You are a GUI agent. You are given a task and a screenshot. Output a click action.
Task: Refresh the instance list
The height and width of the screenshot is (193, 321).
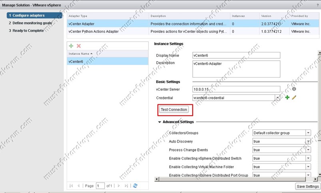[135, 186]
